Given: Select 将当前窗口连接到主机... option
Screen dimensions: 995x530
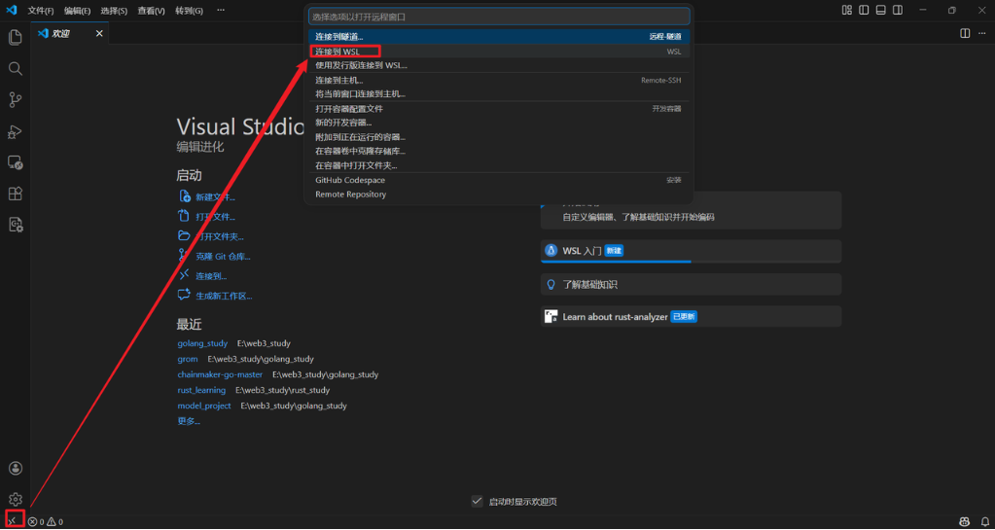Looking at the screenshot, I should 499,94.
